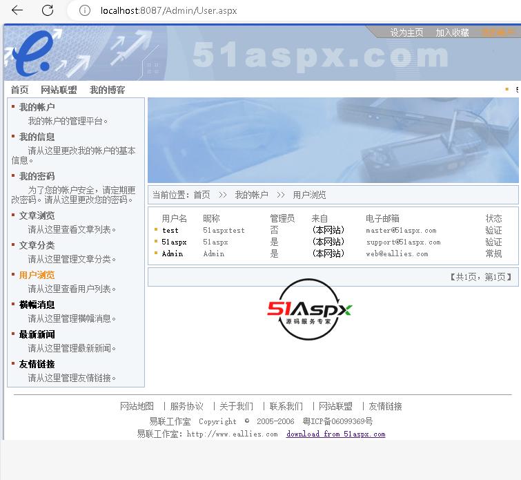
Task: Open 友情链接 footer link
Action: [386, 406]
